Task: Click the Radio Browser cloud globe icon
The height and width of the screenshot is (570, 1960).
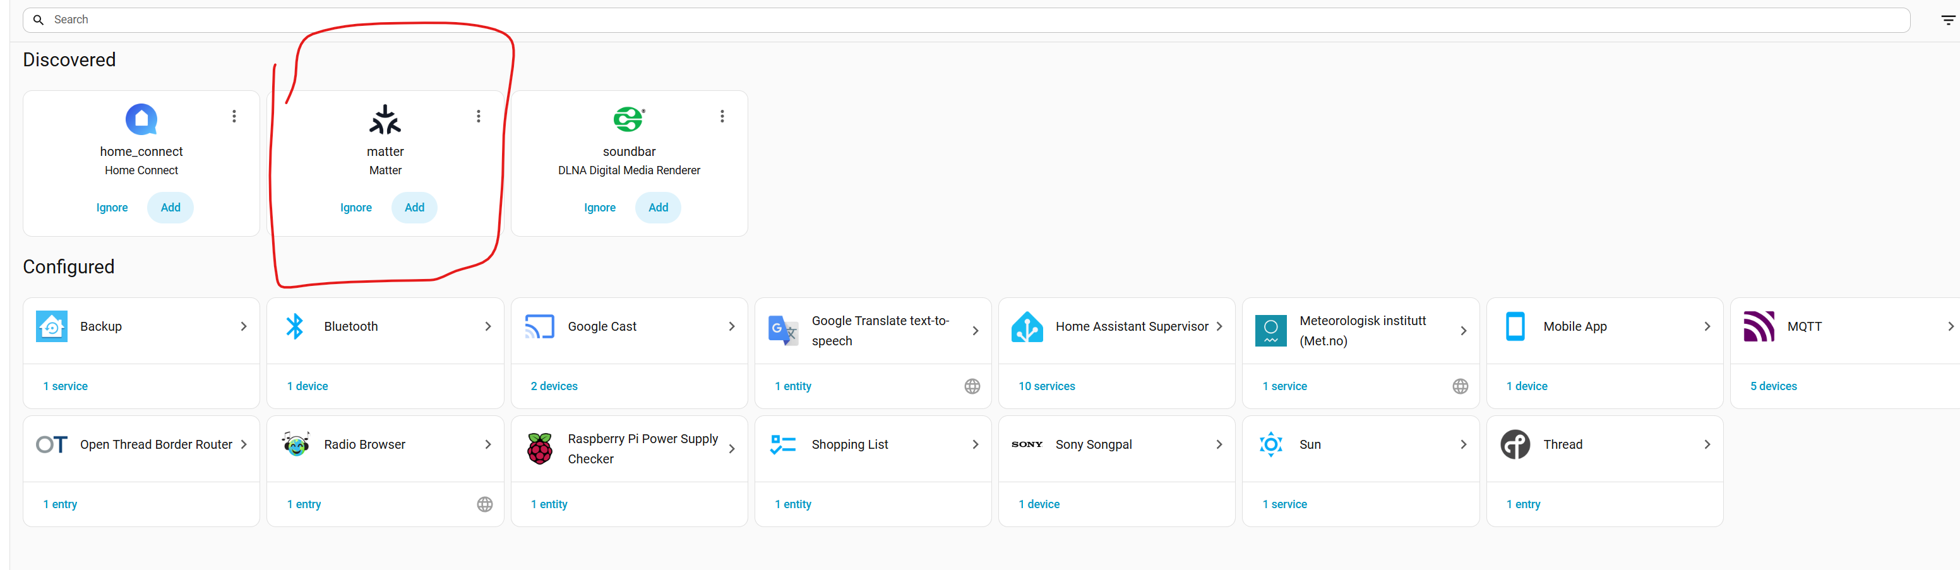Action: coord(485,504)
